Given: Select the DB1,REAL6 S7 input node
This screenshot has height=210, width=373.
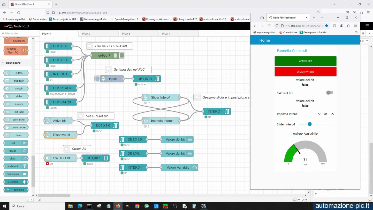Looking at the screenshot, I should (x=61, y=88).
